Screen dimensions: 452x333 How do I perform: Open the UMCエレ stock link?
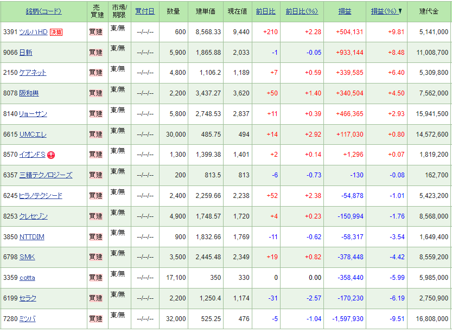pyautogui.click(x=33, y=135)
